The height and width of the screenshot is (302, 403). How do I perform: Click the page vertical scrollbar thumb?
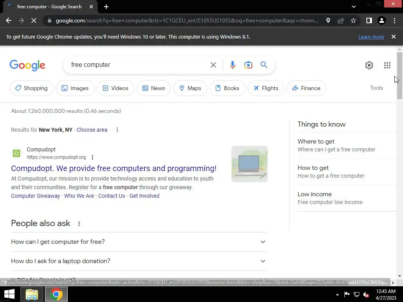point(399,75)
